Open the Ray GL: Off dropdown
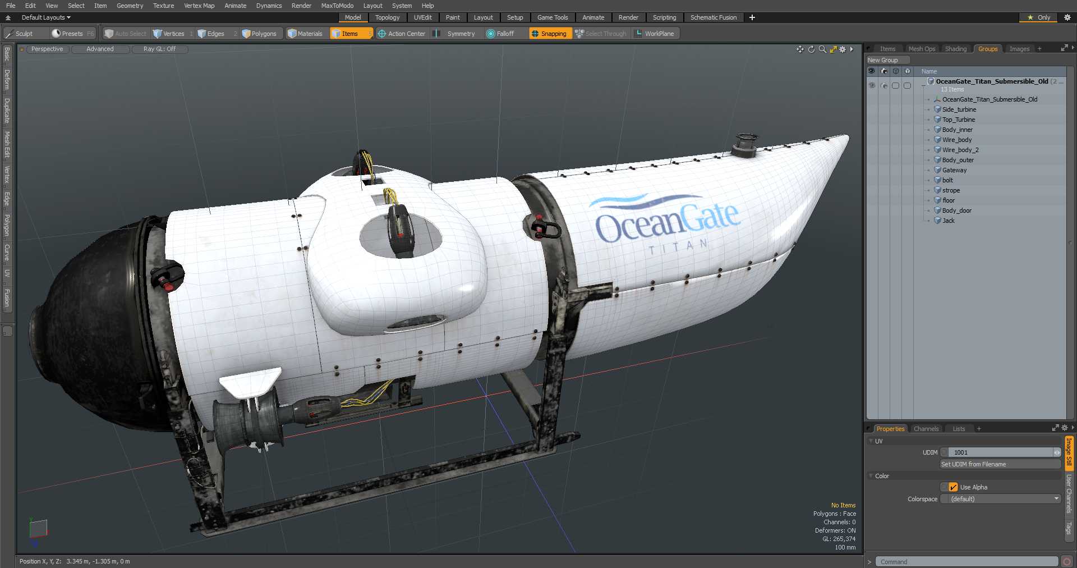This screenshot has height=568, width=1077. point(159,49)
